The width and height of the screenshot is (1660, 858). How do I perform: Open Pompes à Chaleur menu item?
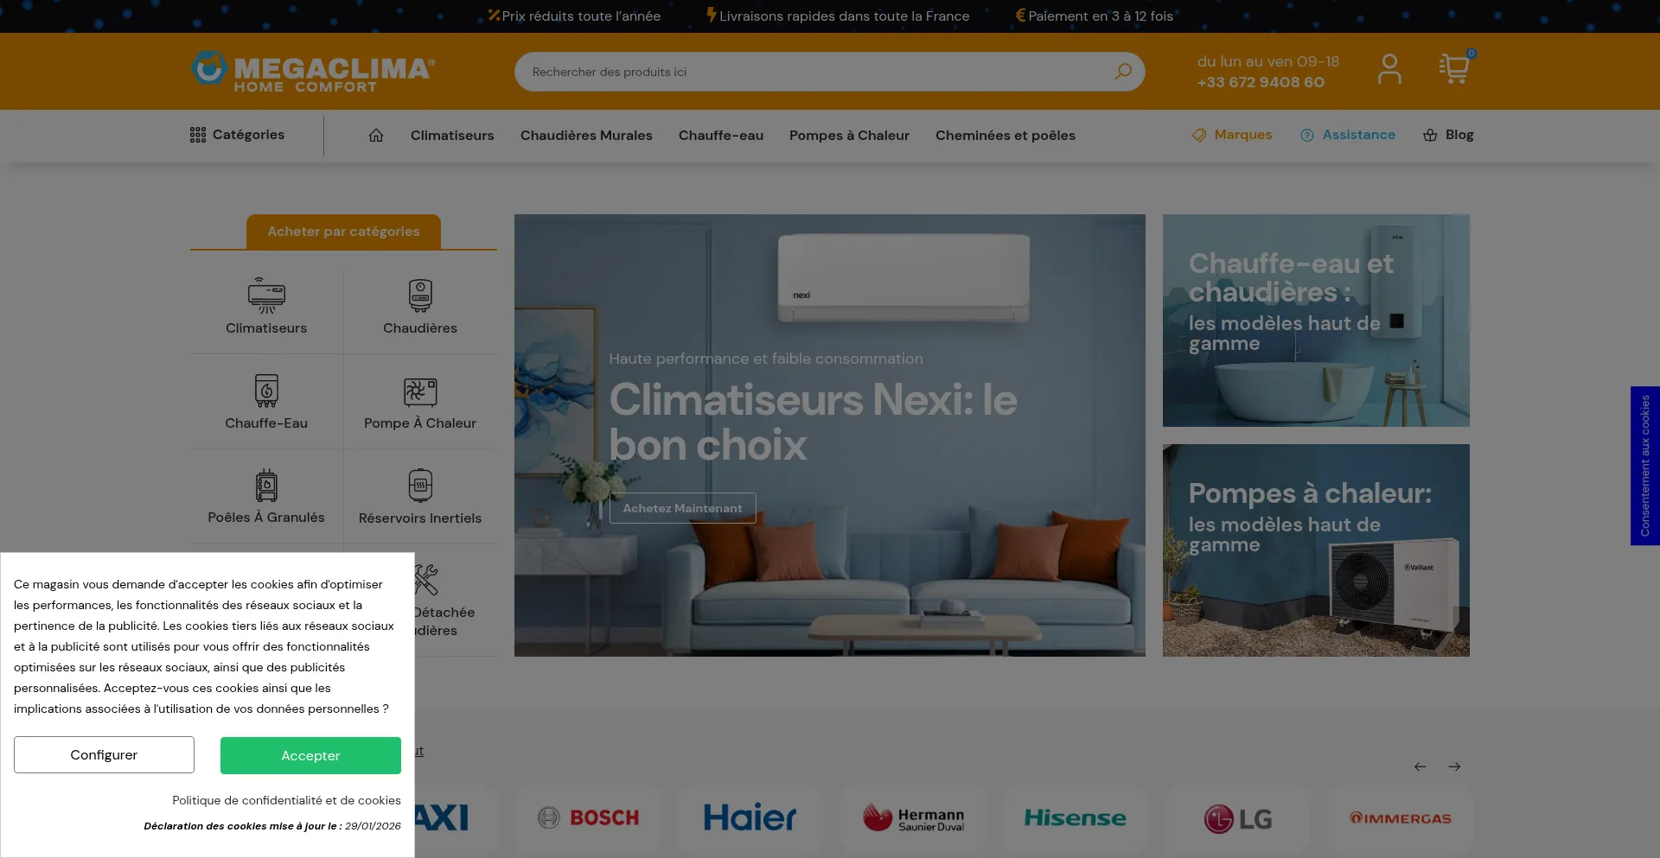tap(849, 136)
